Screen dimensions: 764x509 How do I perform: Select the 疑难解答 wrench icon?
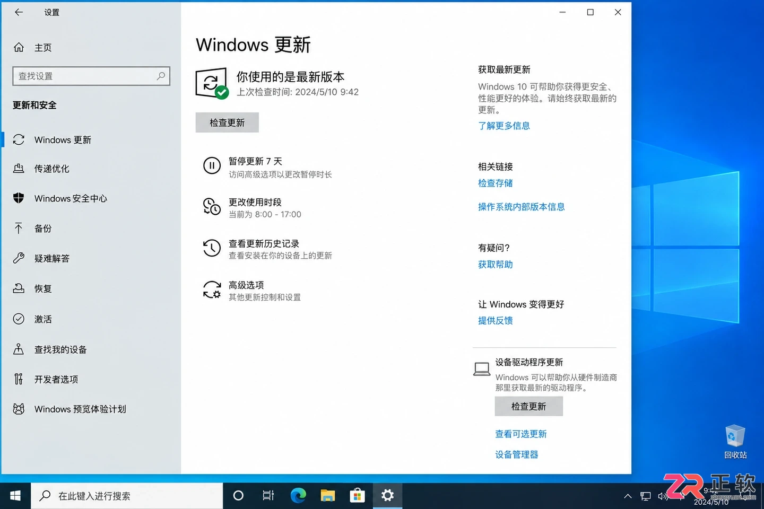click(19, 258)
